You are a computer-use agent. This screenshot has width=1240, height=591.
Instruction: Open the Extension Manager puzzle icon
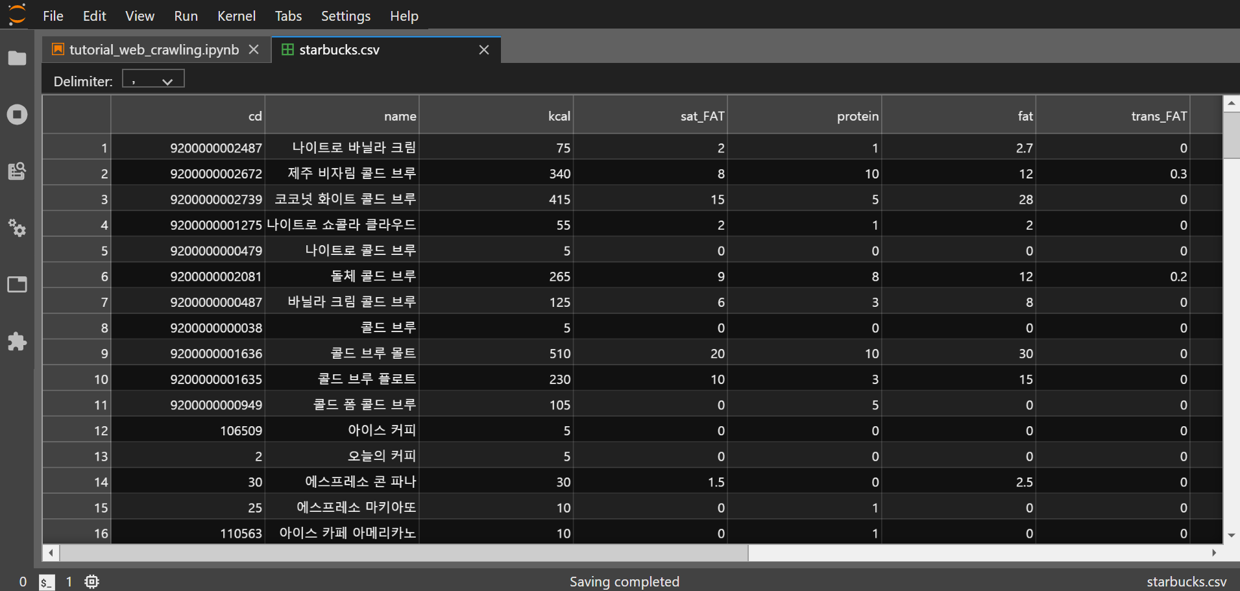point(17,341)
